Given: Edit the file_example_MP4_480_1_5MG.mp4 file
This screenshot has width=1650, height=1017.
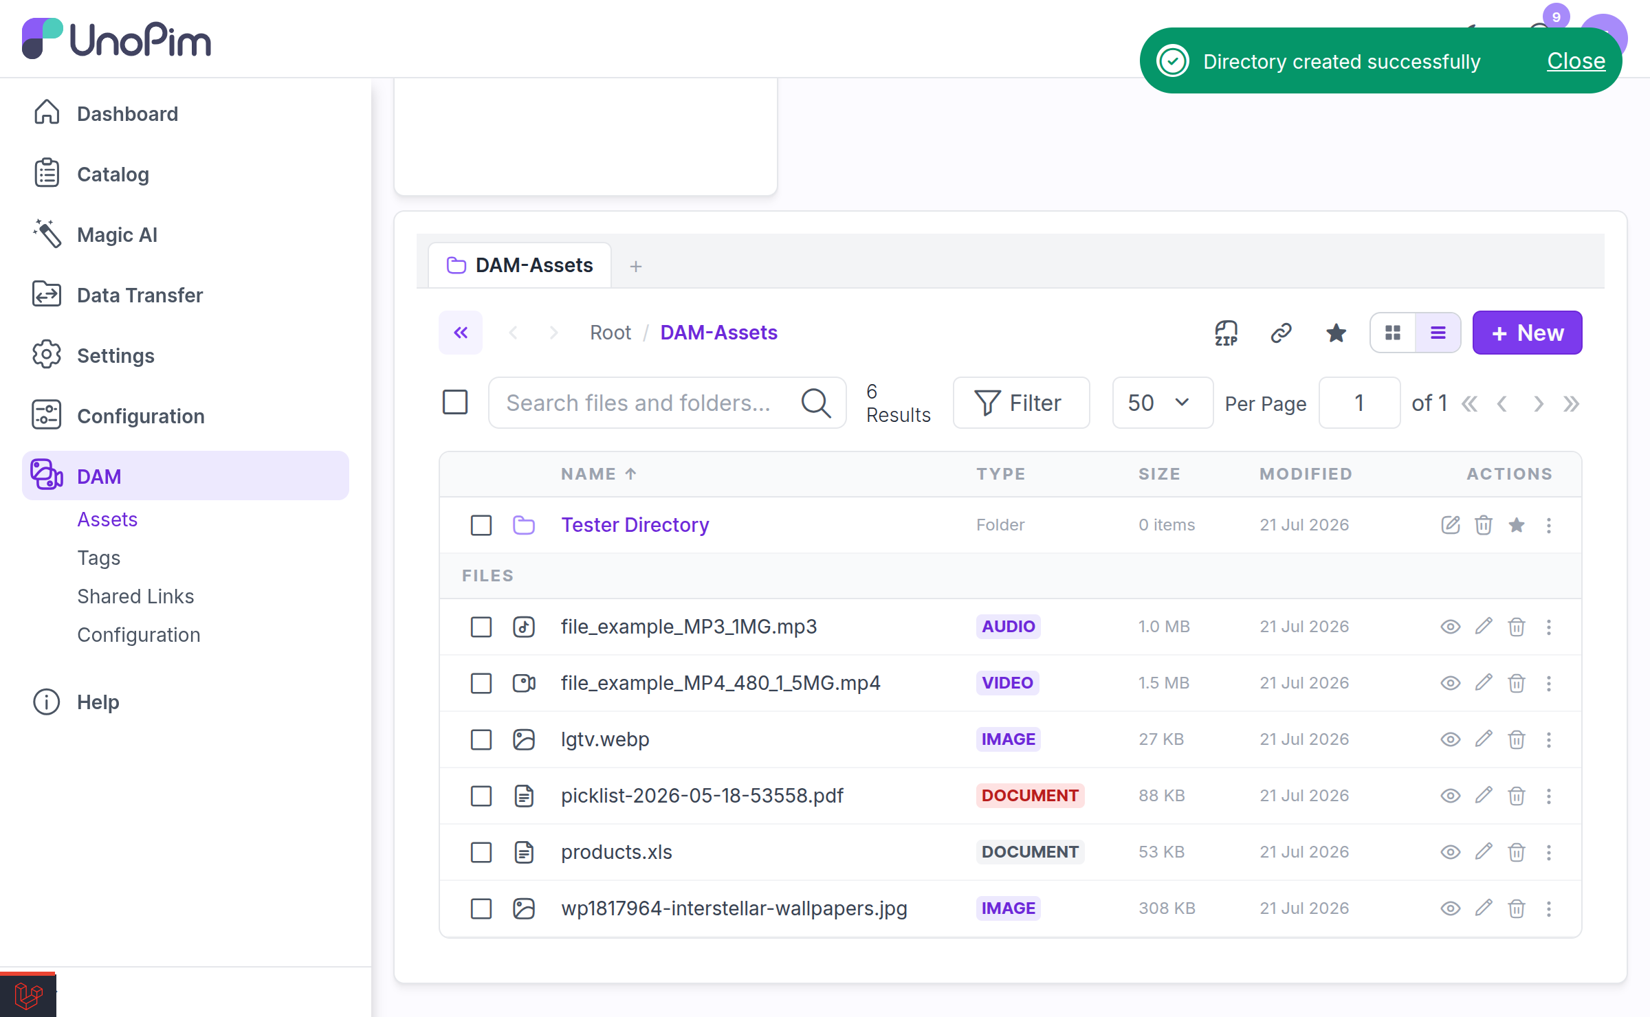Looking at the screenshot, I should click(1483, 683).
